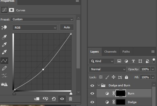
Task: Pick the white point eyedropper
Action: coord(4,52)
